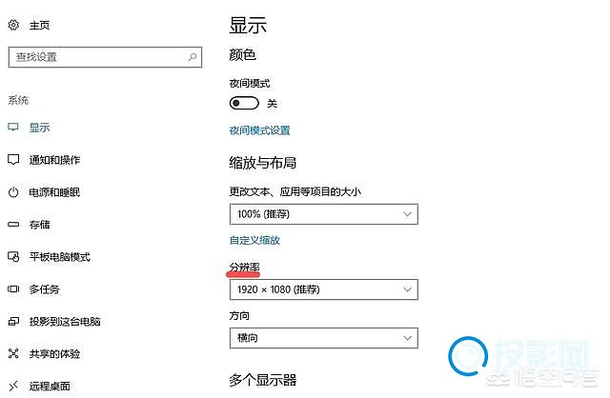The width and height of the screenshot is (610, 398).
Task: Click the search magnifier icon
Action: click(193, 57)
